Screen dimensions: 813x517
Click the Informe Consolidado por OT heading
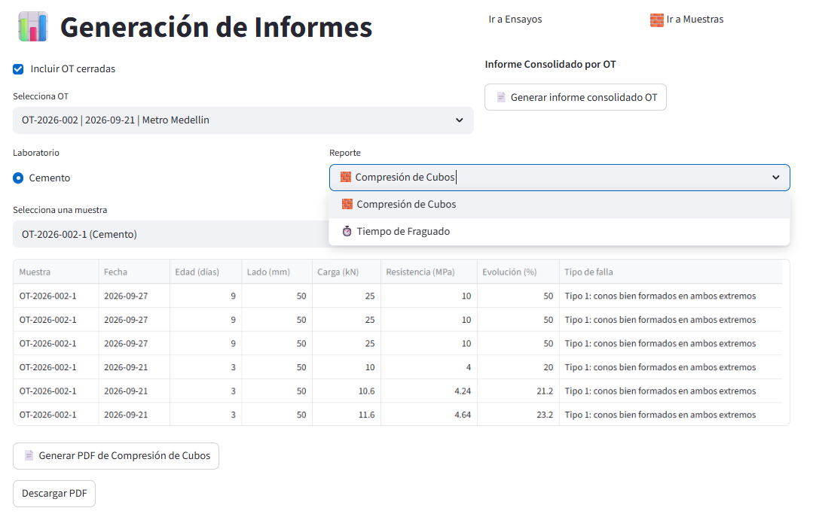[x=550, y=65]
